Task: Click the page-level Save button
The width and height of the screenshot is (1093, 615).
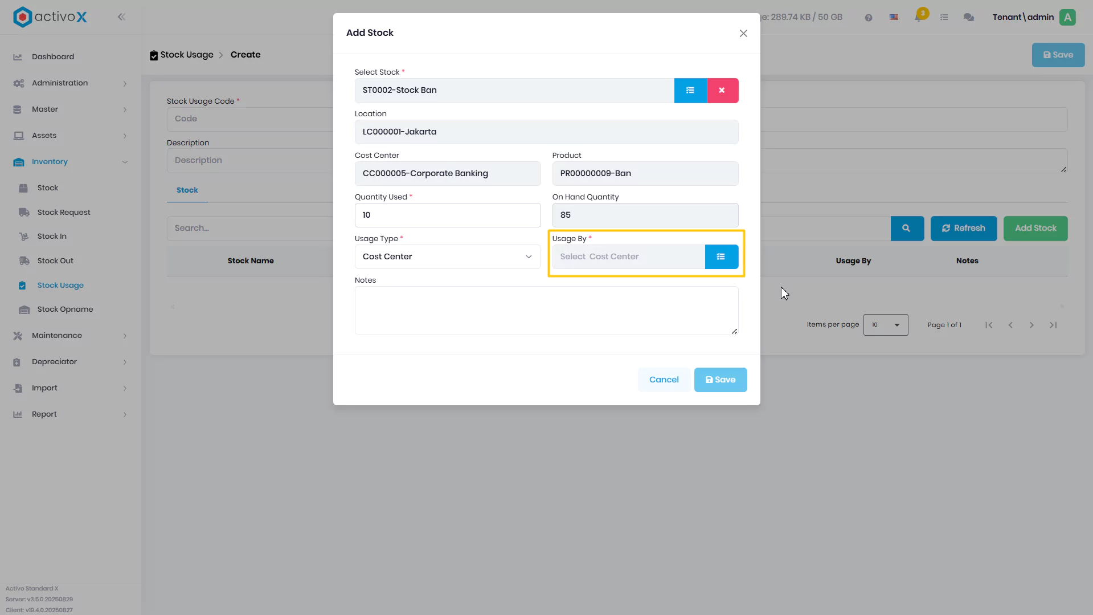Action: coord(1058,55)
